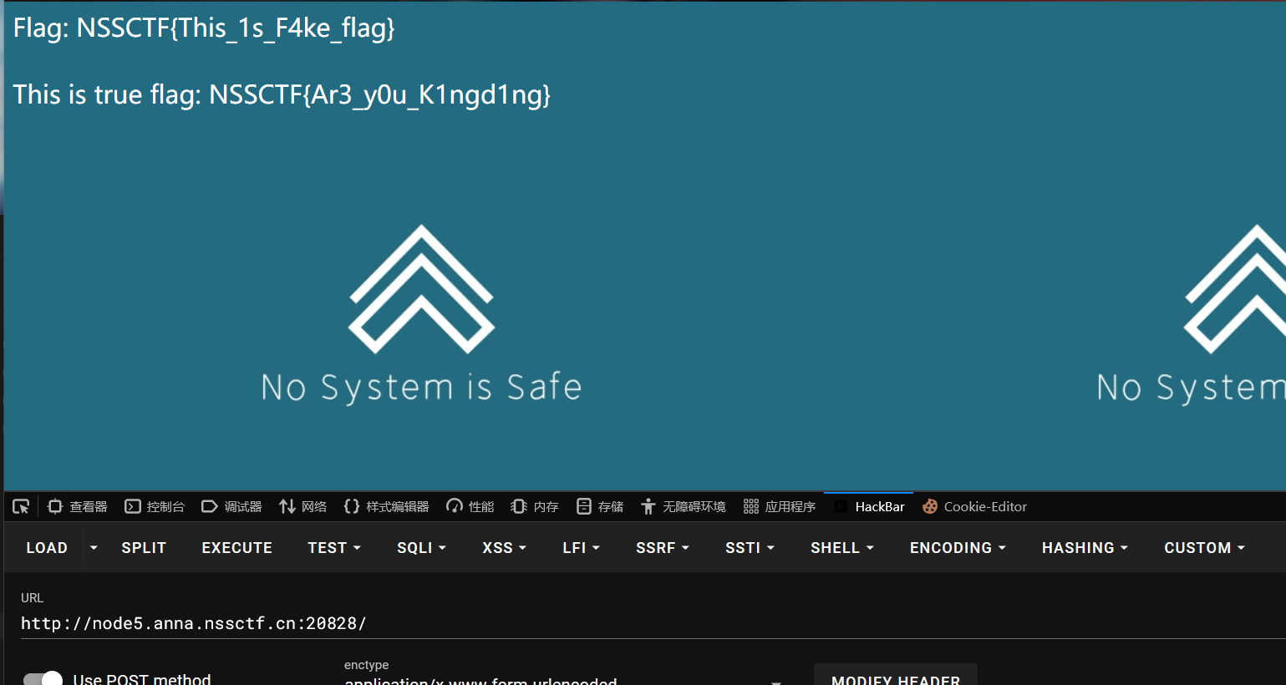Expand the arrow next to LOAD
Viewport: 1286px width, 685px height.
point(94,548)
